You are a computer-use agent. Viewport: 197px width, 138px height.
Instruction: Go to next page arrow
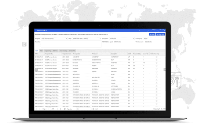point(57,109)
